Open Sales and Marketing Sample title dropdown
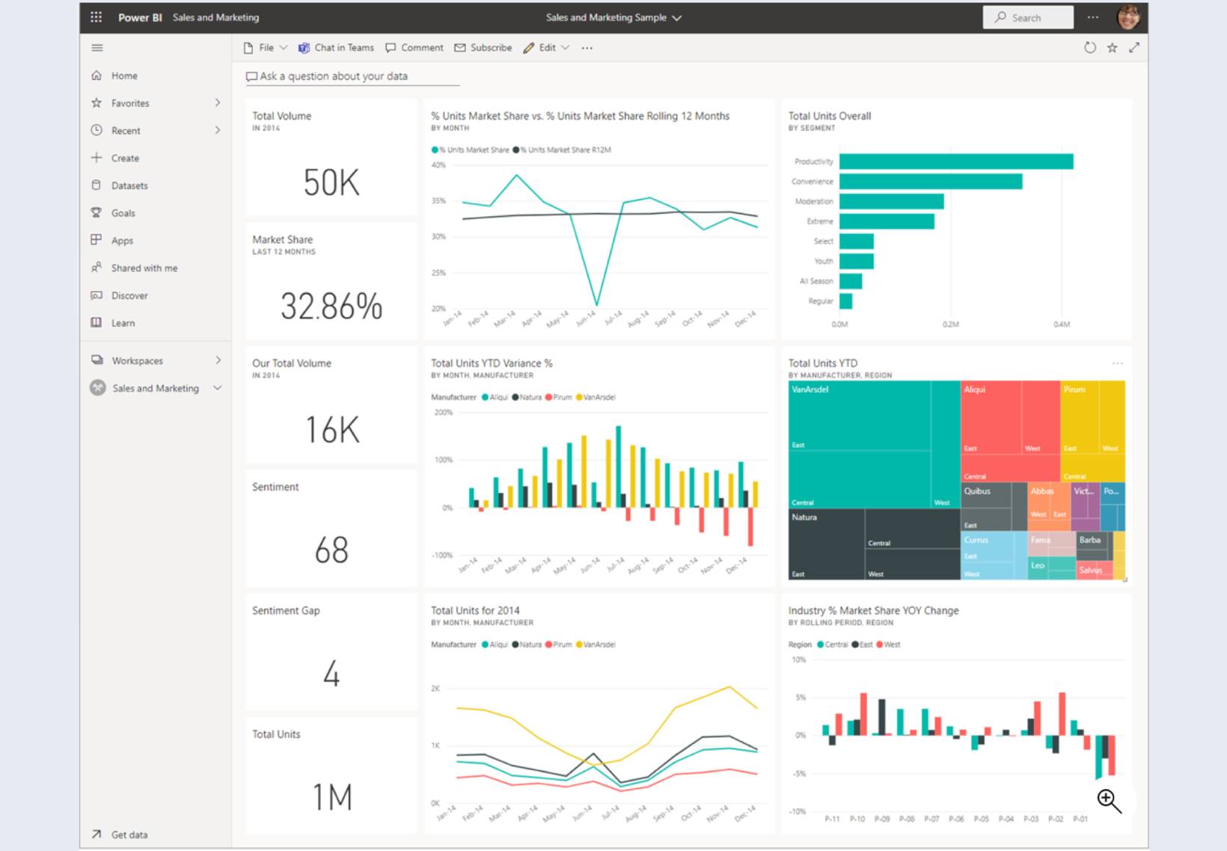 (613, 17)
